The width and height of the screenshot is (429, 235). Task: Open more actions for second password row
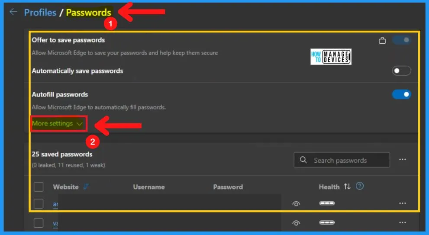pyautogui.click(x=403, y=222)
